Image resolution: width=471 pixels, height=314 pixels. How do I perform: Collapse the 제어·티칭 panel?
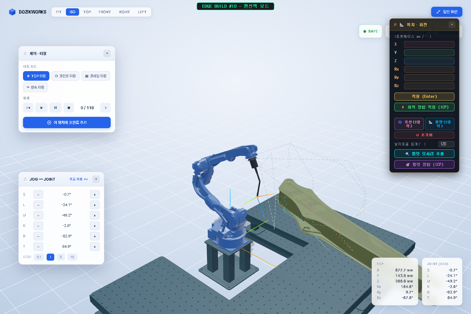point(107,53)
